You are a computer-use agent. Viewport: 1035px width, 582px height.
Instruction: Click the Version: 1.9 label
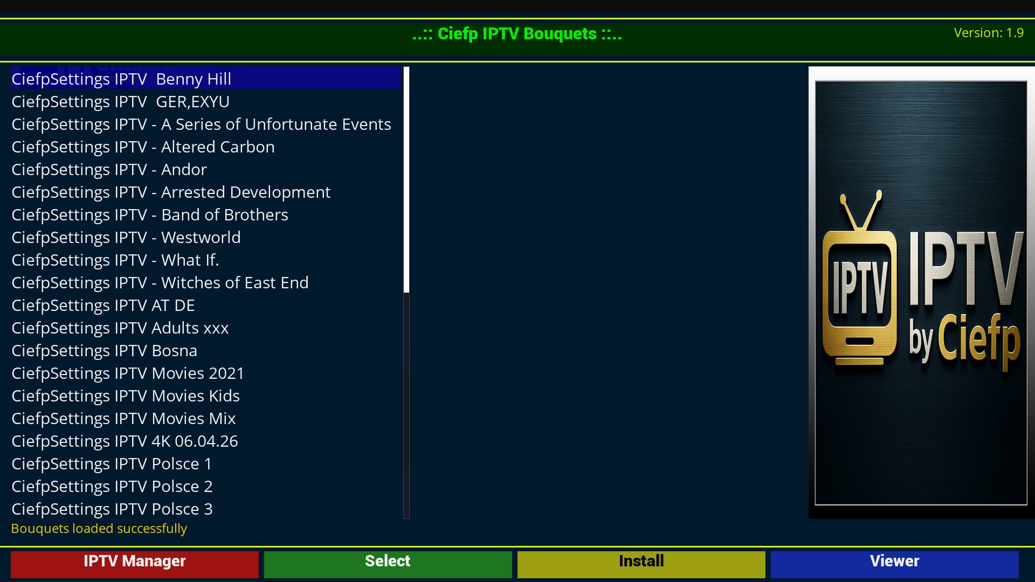tap(989, 33)
